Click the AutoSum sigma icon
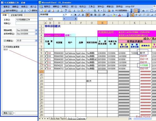 pyautogui.click(x=99, y=11)
